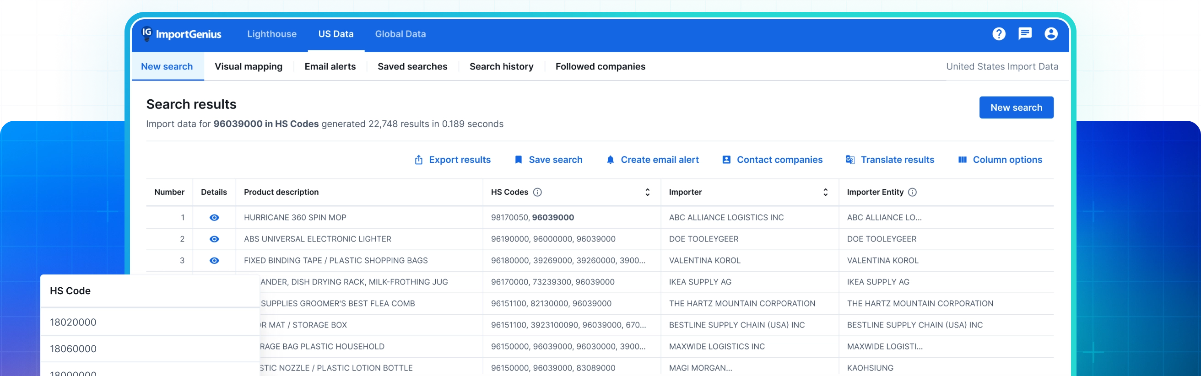Viewport: 1201px width, 376px height.
Task: Sort by the HS Codes column arrows
Action: [648, 193]
